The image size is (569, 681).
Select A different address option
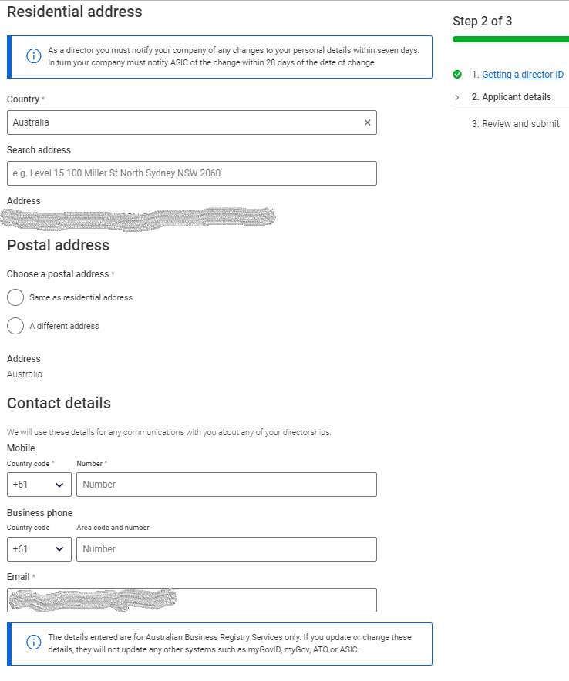click(15, 326)
